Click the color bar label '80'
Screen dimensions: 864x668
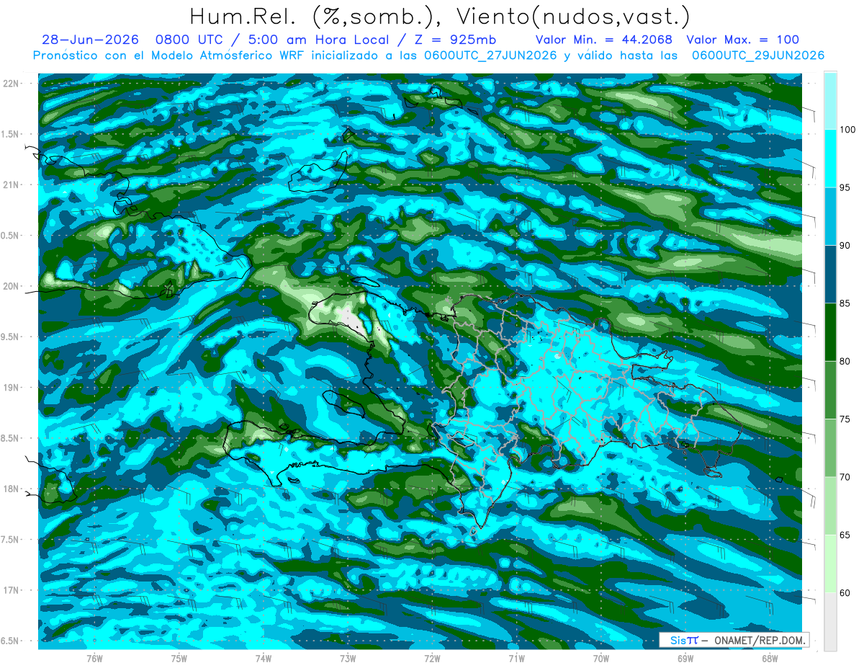coord(845,361)
